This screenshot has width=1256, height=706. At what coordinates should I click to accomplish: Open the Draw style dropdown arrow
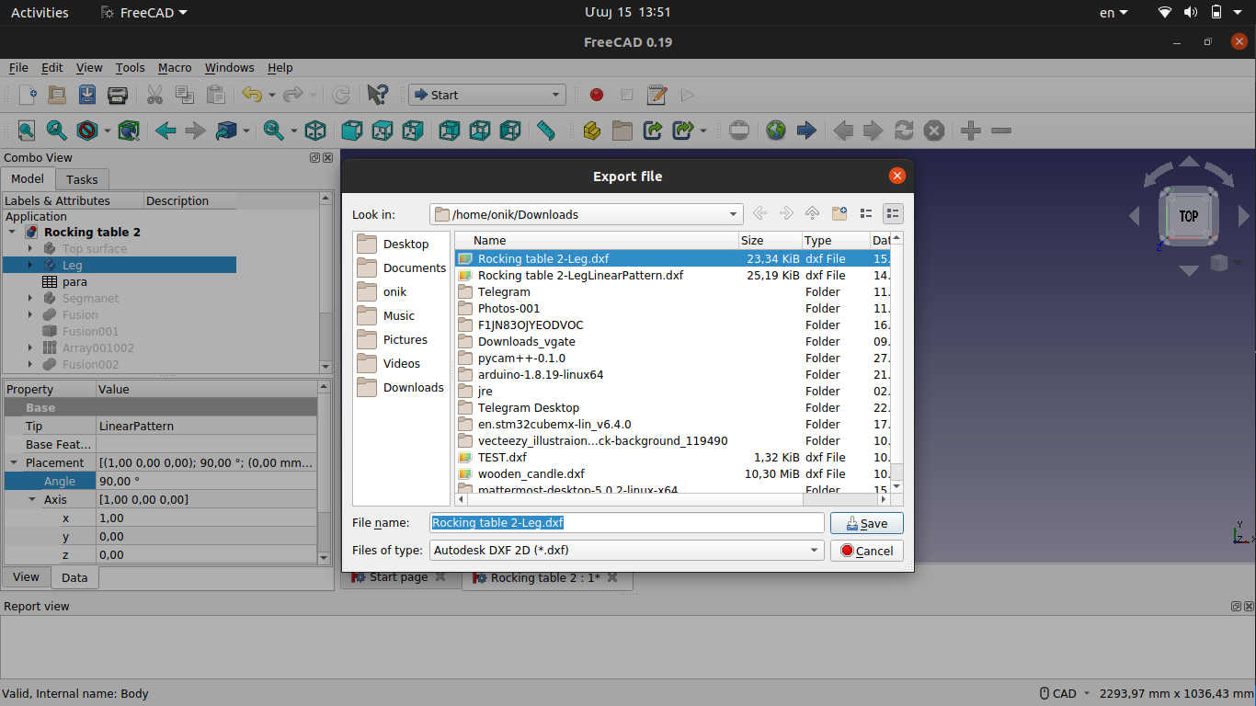(x=107, y=131)
